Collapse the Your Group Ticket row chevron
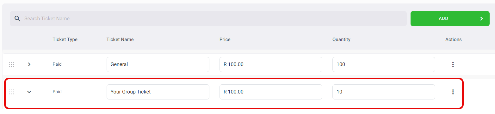This screenshot has height=114, width=495. coord(29,92)
